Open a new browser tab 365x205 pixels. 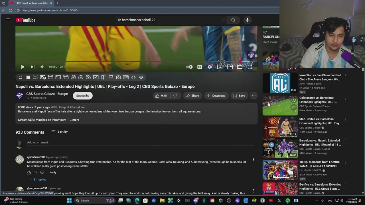click(x=57, y=3)
